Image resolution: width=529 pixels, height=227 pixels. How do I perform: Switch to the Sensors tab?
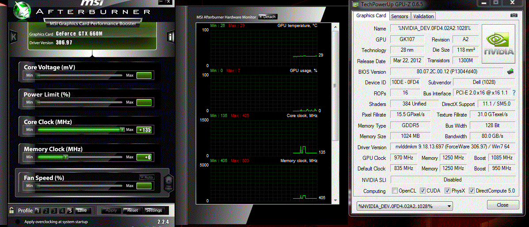click(x=400, y=16)
